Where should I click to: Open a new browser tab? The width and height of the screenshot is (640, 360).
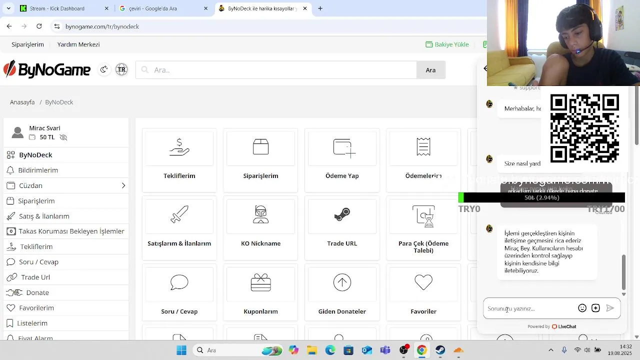pos(320,8)
